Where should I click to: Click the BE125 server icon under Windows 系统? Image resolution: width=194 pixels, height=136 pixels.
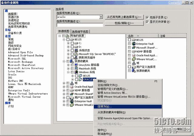(x=80, y=76)
